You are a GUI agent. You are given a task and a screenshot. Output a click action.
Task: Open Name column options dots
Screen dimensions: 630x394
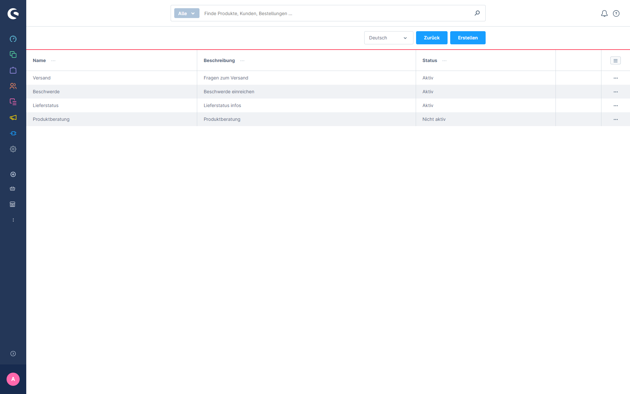pyautogui.click(x=53, y=61)
